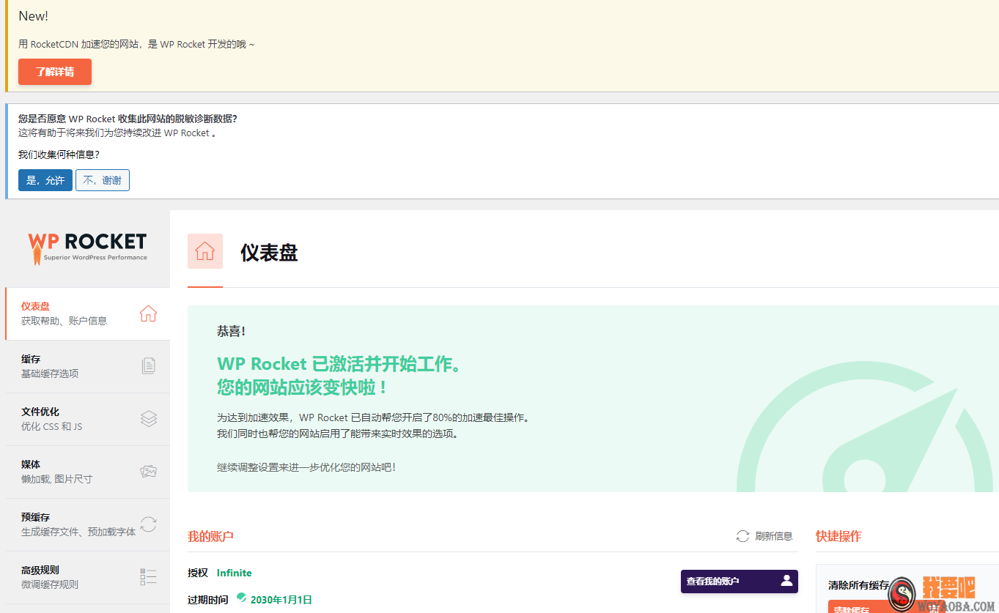Open the 媒体 sidebar tab

point(88,472)
